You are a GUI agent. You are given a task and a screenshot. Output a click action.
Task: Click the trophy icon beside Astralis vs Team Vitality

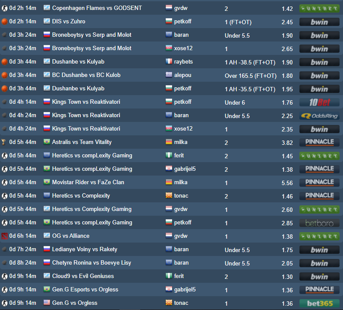tap(4, 142)
